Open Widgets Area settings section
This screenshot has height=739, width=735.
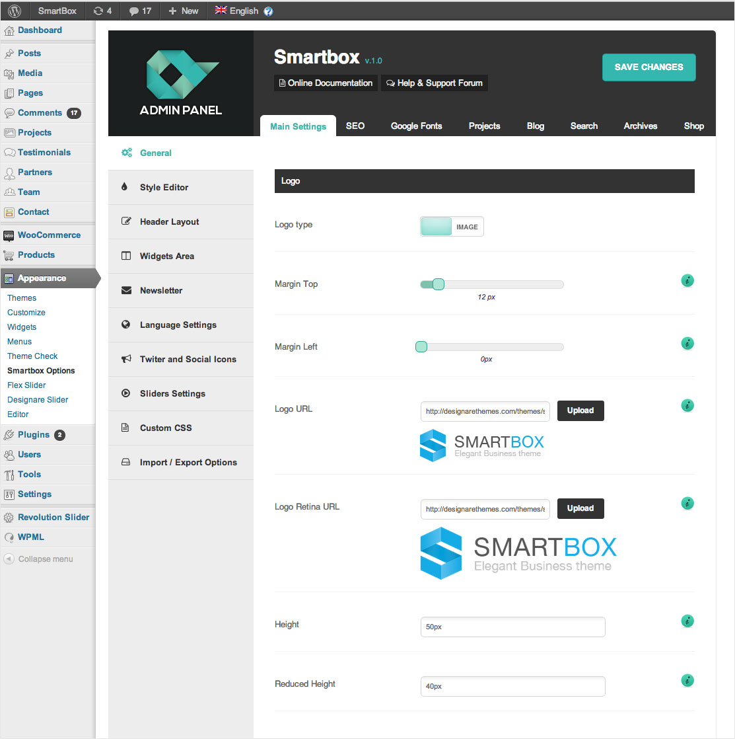tap(181, 256)
